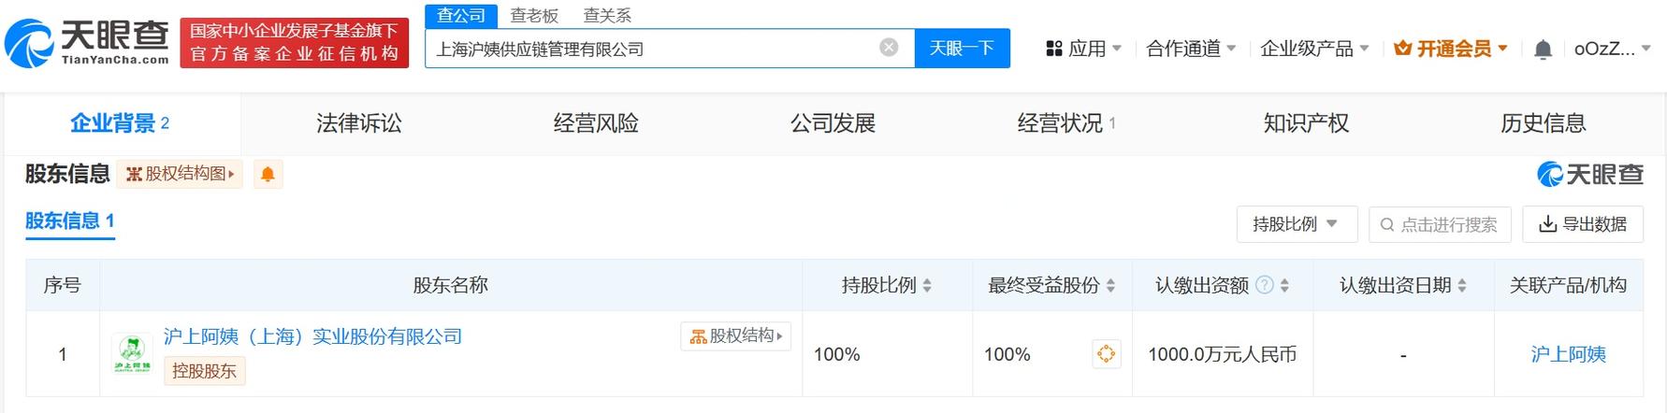This screenshot has height=413, width=1667.
Task: Open shareholder link 沪上阿姨（上海）实业股份有限公司
Action: [312, 336]
